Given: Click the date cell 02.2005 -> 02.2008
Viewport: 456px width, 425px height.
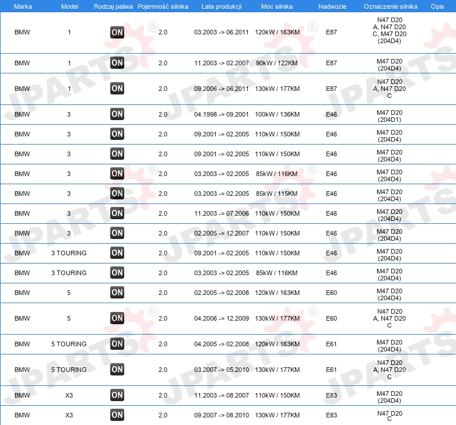Looking at the screenshot, I should coord(222,293).
